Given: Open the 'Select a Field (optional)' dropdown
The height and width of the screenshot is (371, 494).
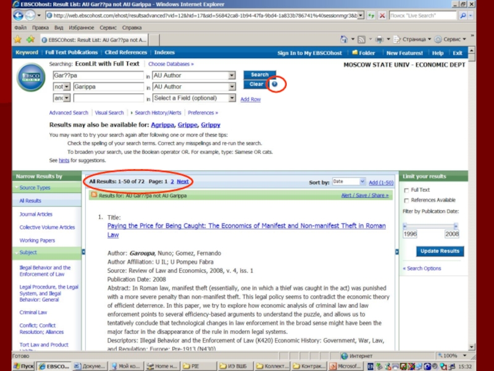Looking at the screenshot, I should pyautogui.click(x=232, y=98).
